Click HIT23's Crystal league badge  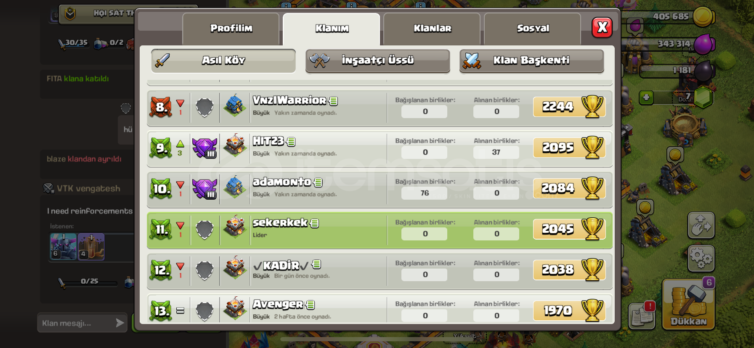(204, 147)
